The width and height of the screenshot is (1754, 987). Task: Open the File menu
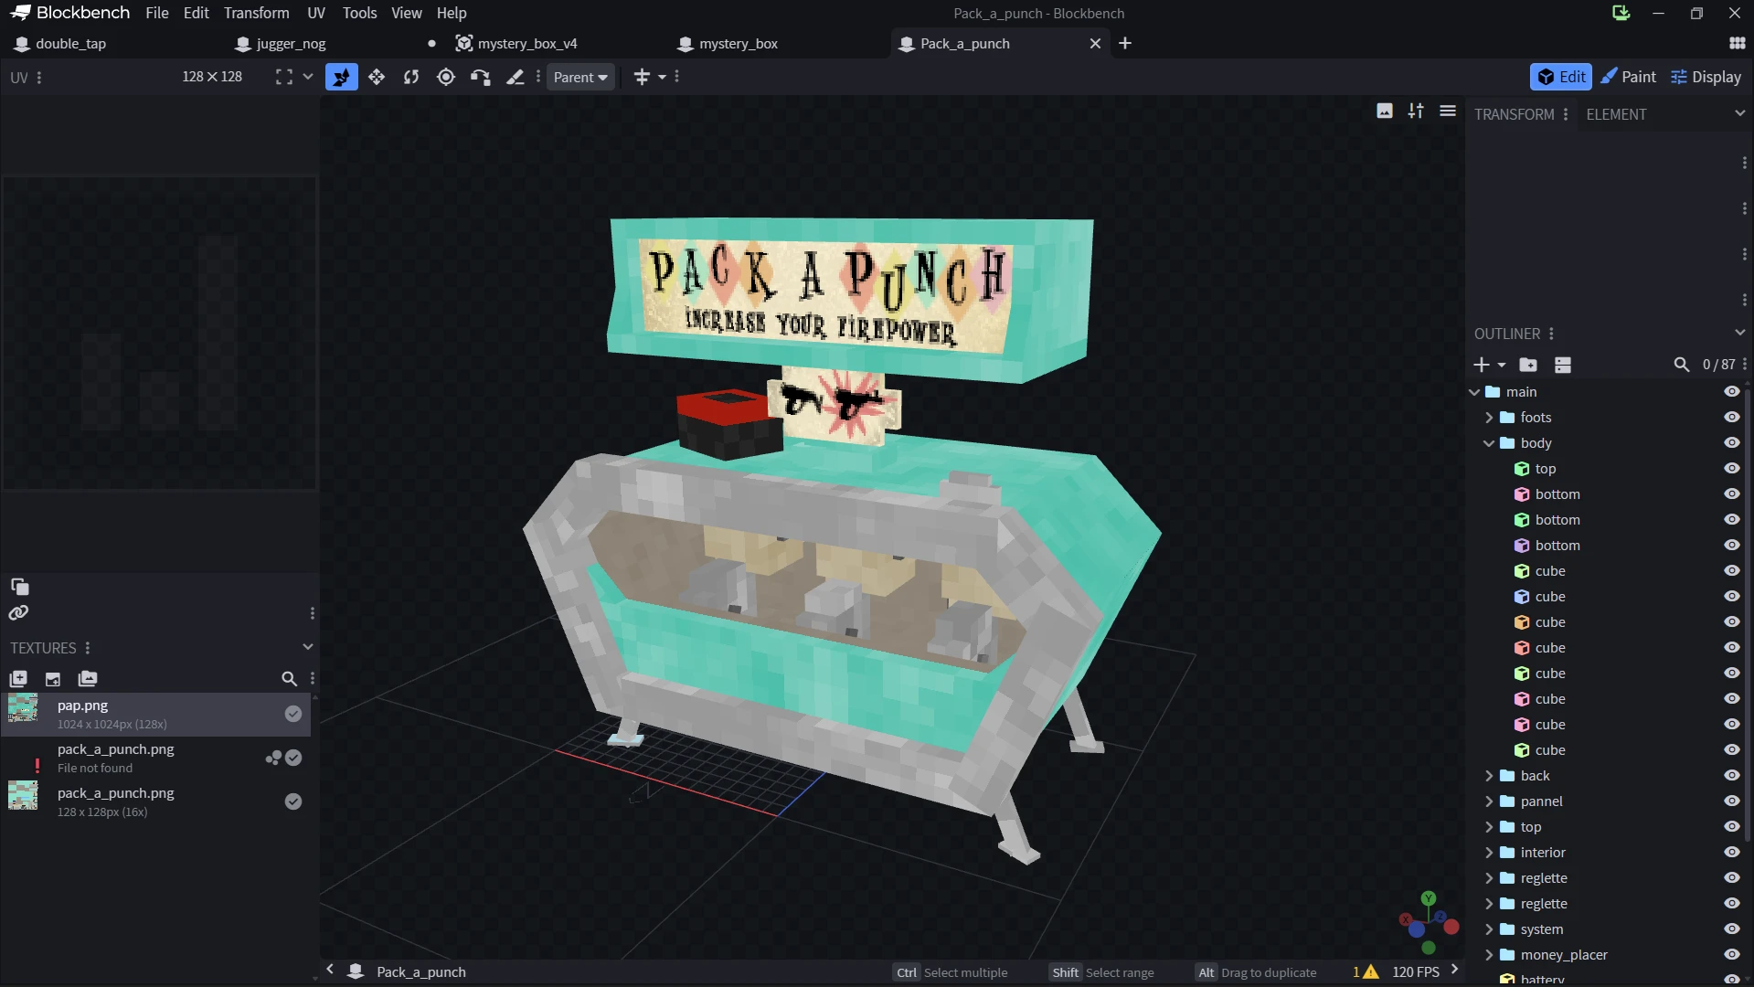coord(157,13)
